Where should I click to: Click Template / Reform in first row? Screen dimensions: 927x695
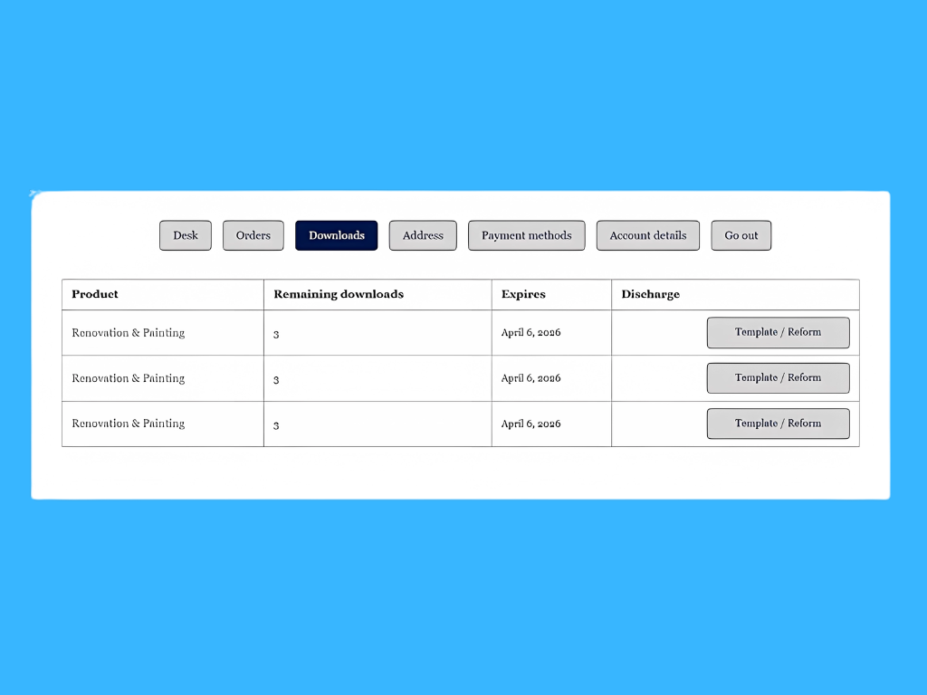pyautogui.click(x=778, y=332)
